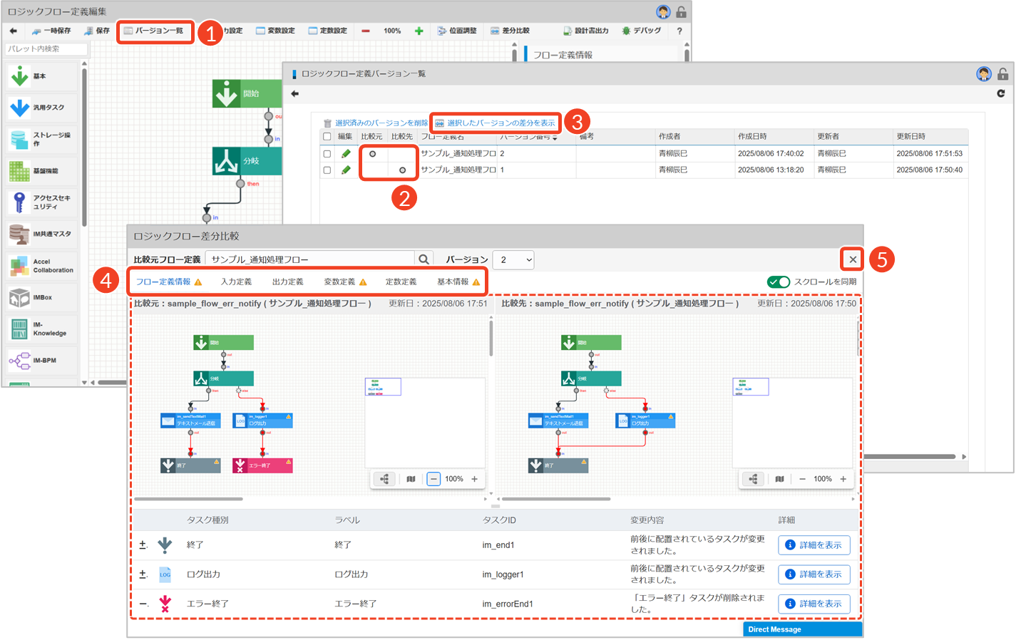Open the バージョン dropdown
The image size is (1016, 640).
point(515,259)
